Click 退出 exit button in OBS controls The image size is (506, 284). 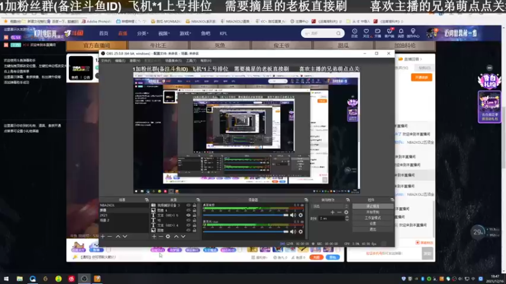[x=373, y=229]
